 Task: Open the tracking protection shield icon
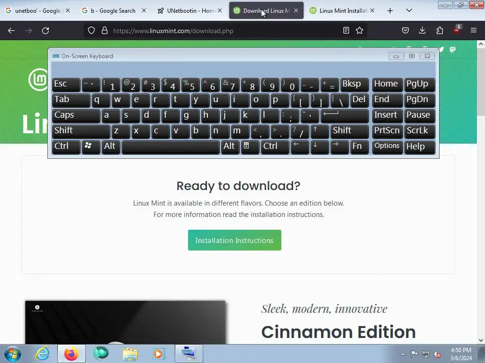pos(91,31)
